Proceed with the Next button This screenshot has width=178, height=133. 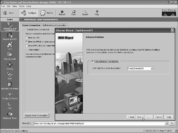pos(140,117)
